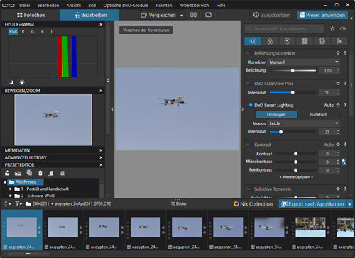The height and width of the screenshot is (258, 355).
Task: Open the Optische DxO-Module menu
Action: (126, 5)
